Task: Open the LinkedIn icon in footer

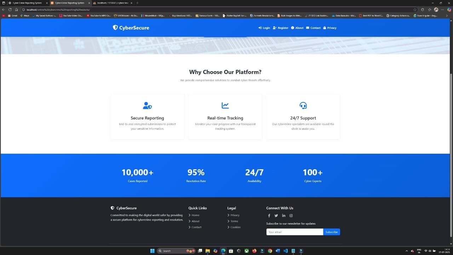Action: pos(284,216)
